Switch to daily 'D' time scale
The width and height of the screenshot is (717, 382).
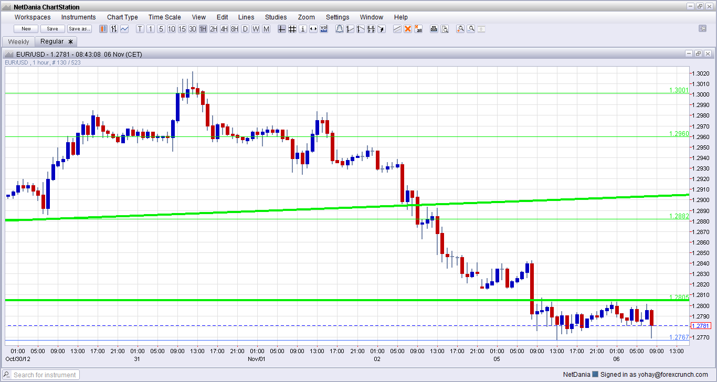(x=245, y=29)
